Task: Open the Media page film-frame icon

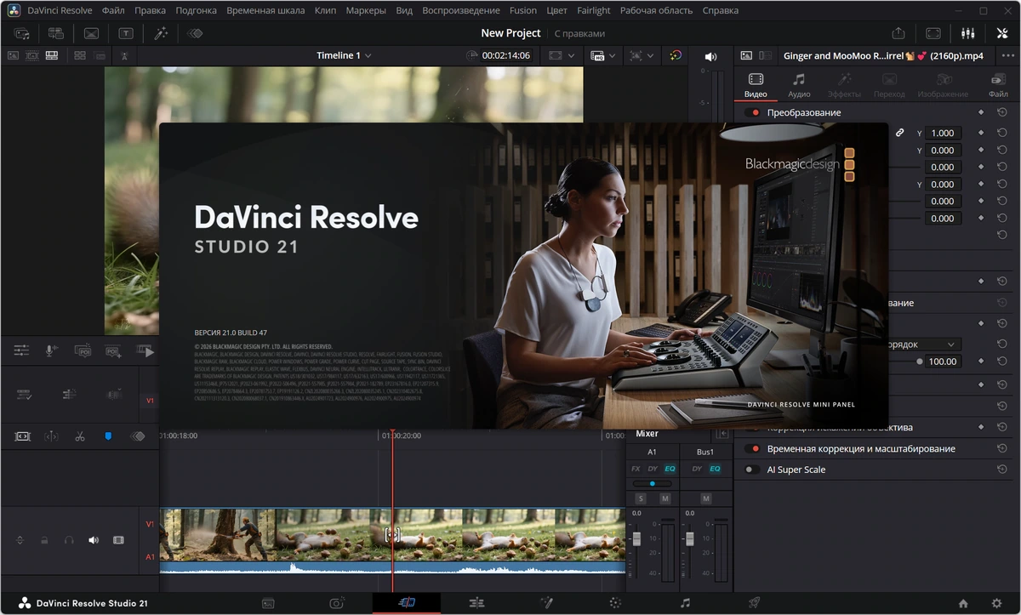Action: tap(268, 603)
